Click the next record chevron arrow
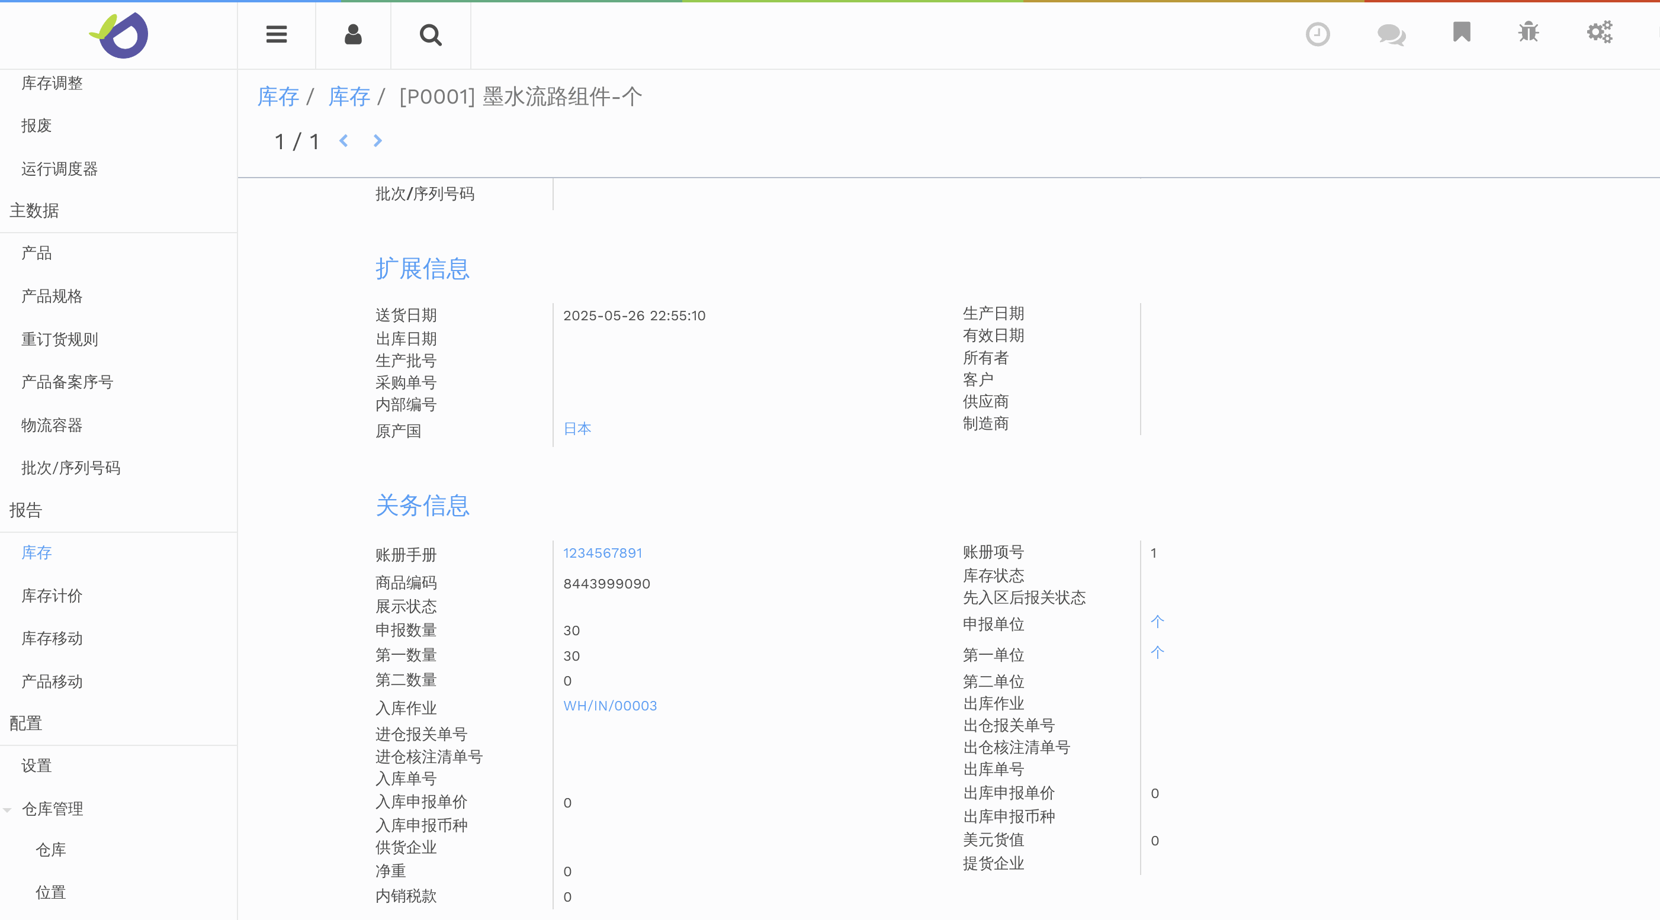 click(x=377, y=140)
